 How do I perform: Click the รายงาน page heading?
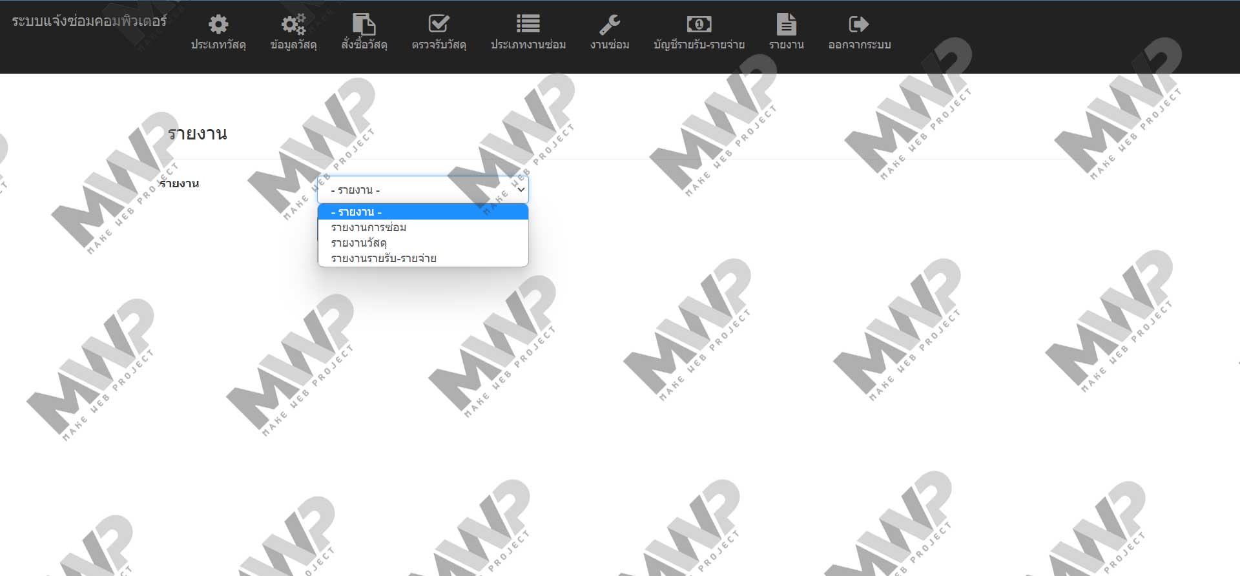click(x=198, y=134)
